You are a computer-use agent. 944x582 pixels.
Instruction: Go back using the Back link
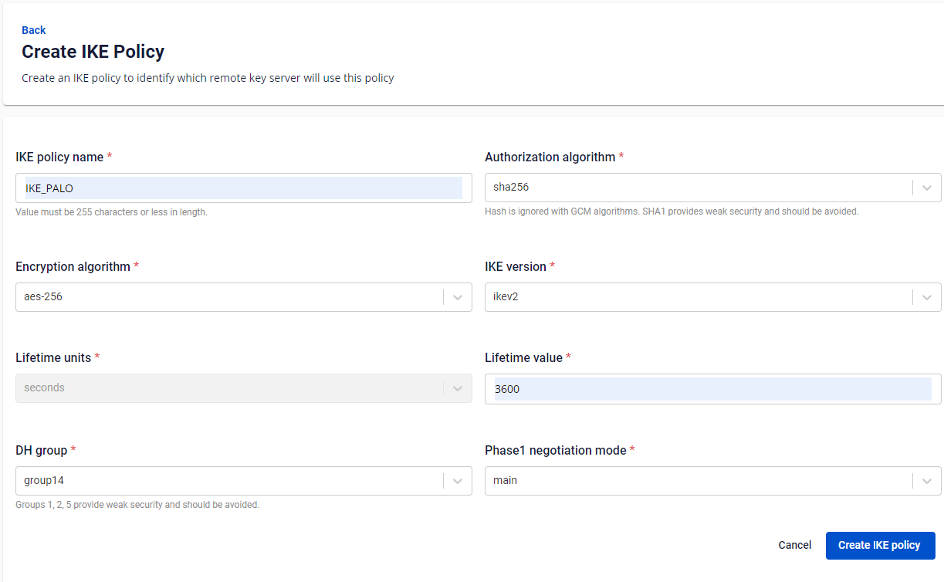[34, 30]
